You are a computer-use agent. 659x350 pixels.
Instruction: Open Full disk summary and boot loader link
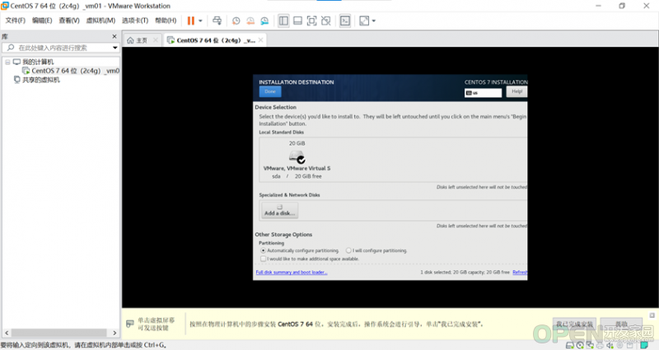292,273
